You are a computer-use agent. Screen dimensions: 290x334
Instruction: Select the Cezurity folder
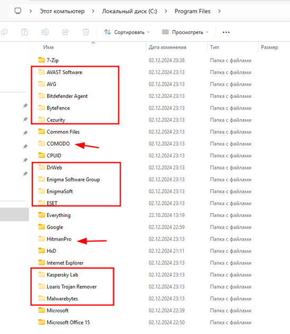point(52,120)
